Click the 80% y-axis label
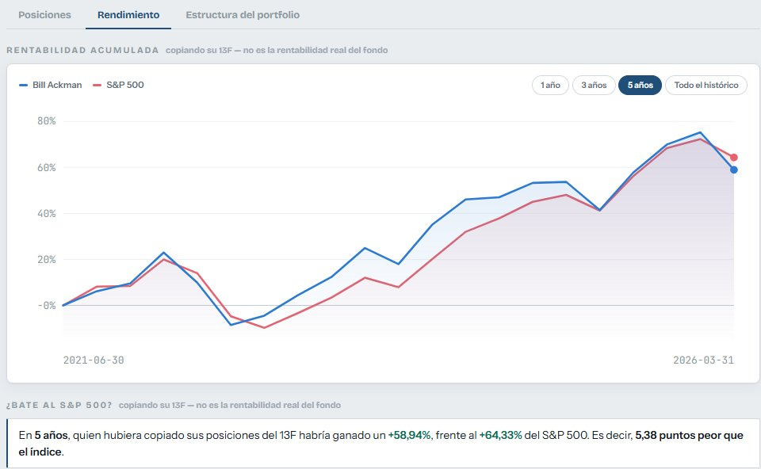The width and height of the screenshot is (761, 469). point(47,121)
